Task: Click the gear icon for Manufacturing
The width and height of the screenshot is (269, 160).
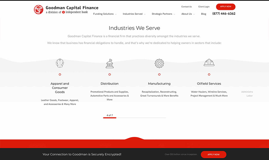Action: 159,63
